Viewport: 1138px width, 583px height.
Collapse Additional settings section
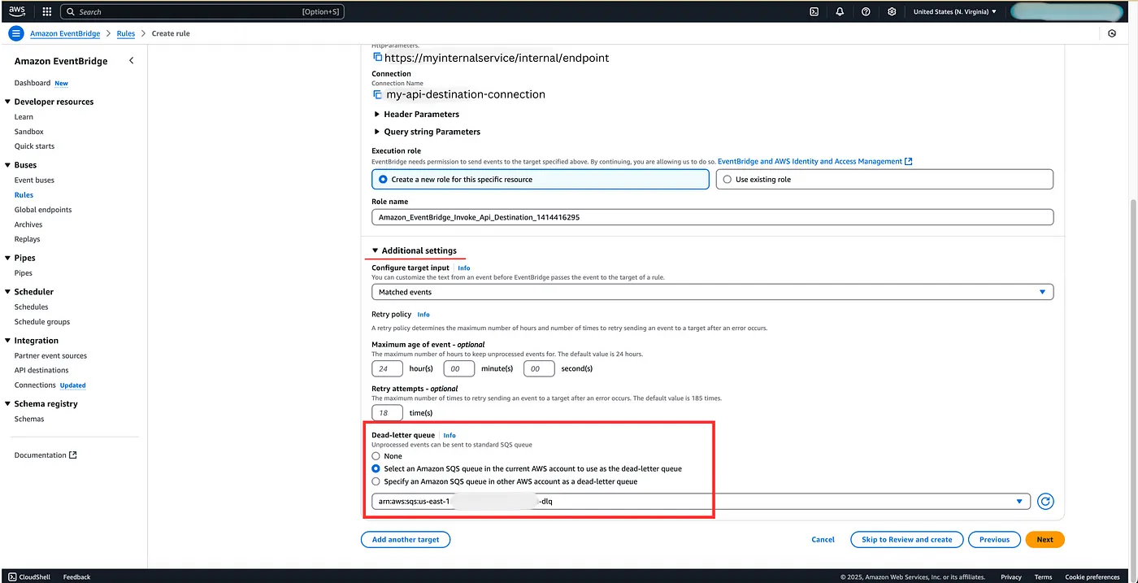point(415,250)
